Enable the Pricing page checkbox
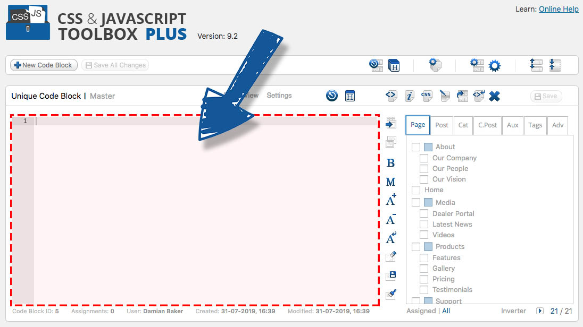 pyautogui.click(x=424, y=279)
